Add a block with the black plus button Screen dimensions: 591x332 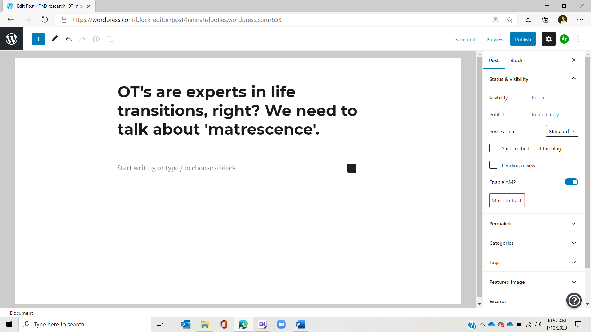tap(352, 168)
